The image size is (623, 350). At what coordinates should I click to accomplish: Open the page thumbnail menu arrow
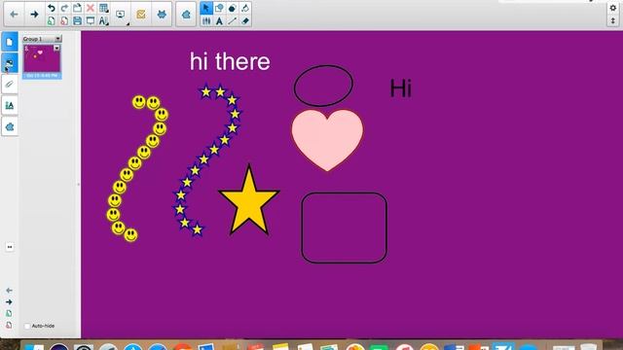click(56, 48)
